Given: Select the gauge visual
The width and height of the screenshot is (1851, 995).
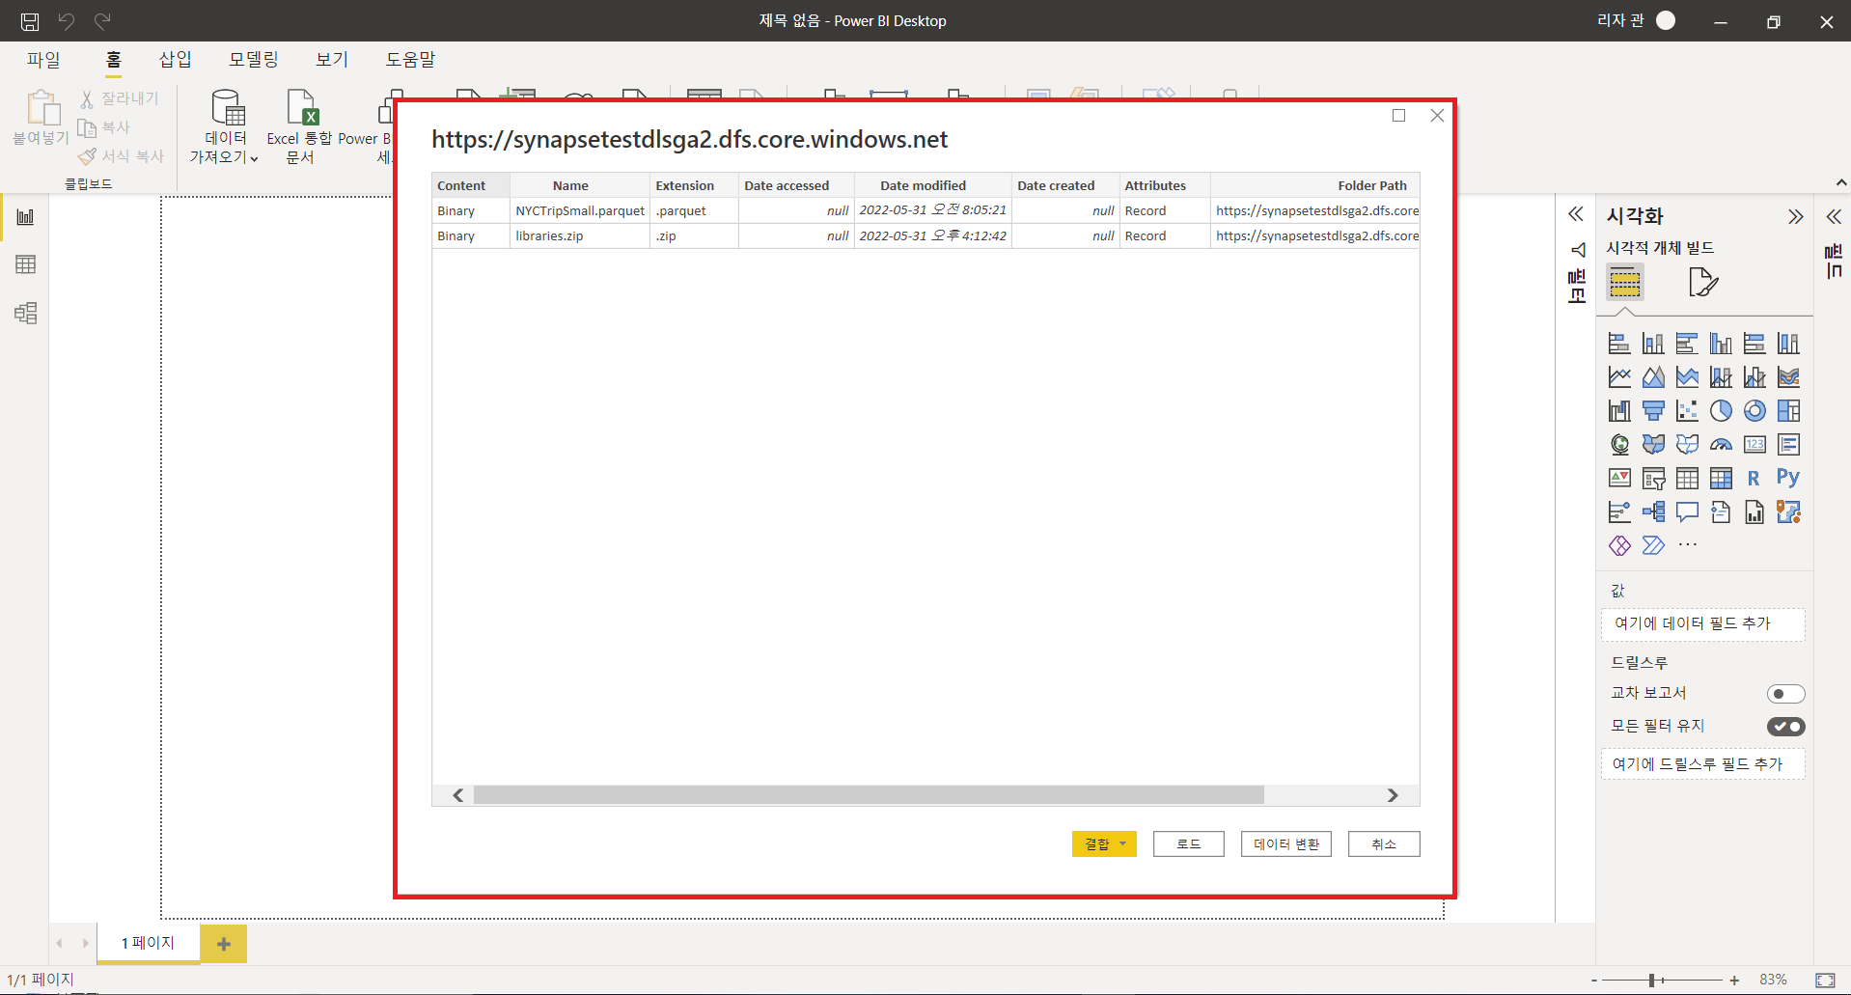Looking at the screenshot, I should coord(1721,445).
